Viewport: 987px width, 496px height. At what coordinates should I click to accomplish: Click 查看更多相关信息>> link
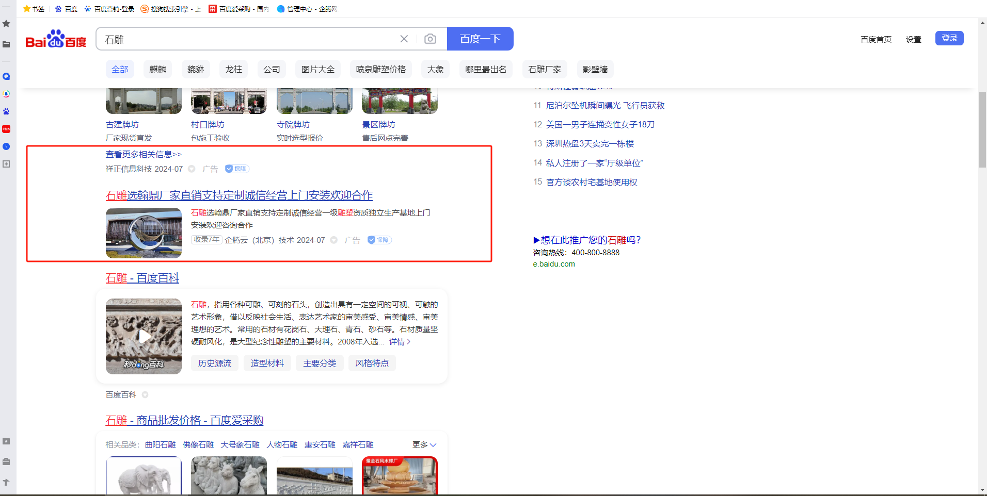(x=144, y=154)
